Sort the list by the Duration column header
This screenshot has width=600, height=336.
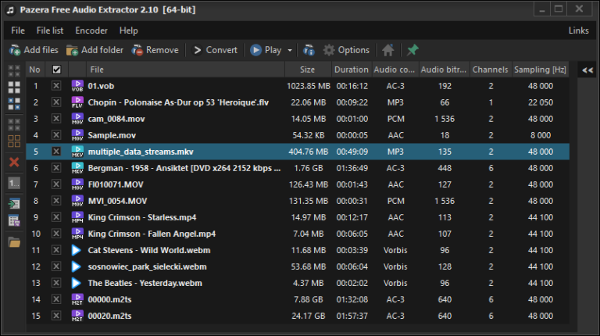pos(352,70)
